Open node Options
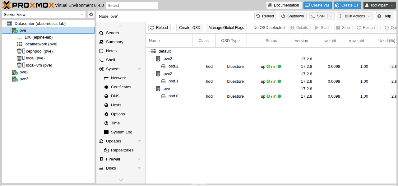This screenshot has height=186, width=398. [121, 114]
